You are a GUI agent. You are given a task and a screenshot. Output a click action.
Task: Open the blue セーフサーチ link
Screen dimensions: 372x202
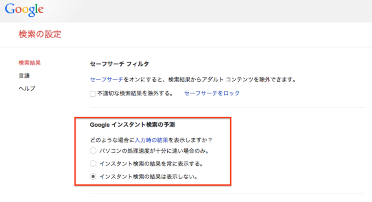tap(107, 79)
